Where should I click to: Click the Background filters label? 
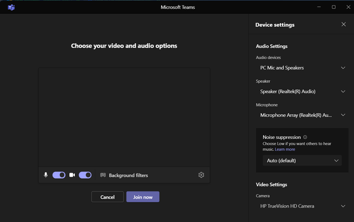tap(128, 175)
